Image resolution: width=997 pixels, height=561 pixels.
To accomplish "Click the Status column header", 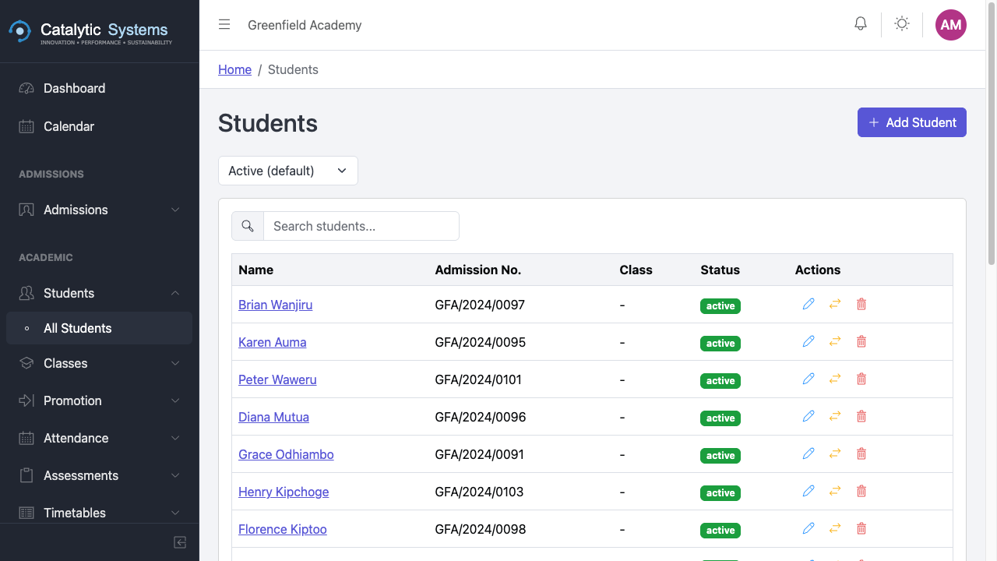I will click(x=720, y=270).
